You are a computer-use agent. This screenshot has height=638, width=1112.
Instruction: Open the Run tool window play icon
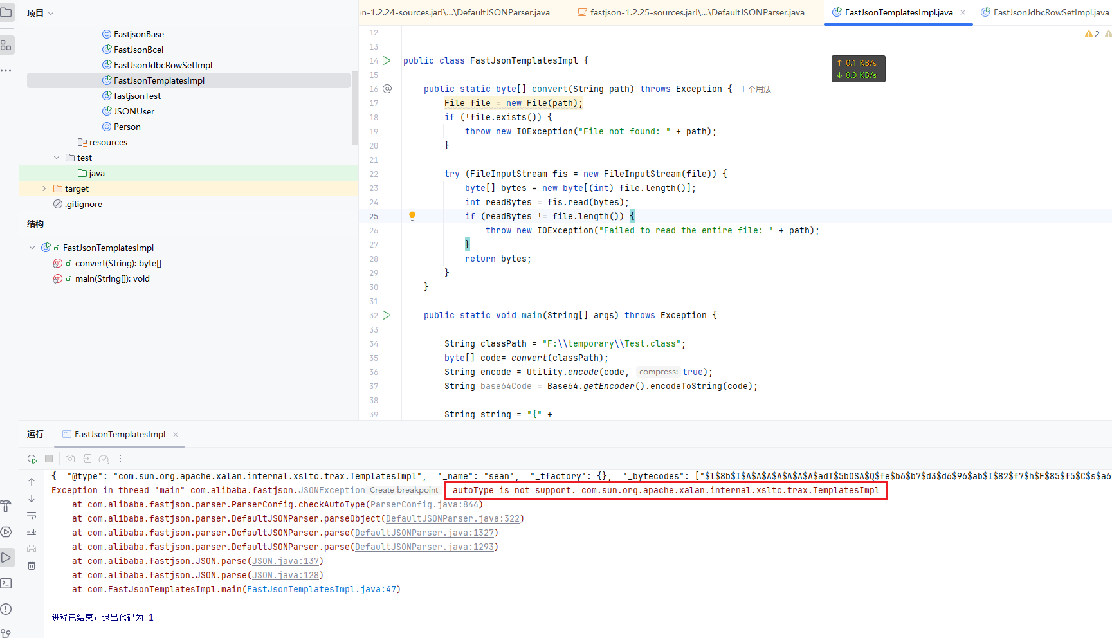[6, 558]
